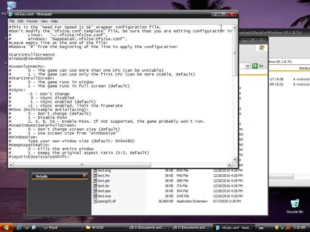The height and width of the screenshot is (232, 310).
Task: Open the View menu in Notepad
Action: click(44, 21)
